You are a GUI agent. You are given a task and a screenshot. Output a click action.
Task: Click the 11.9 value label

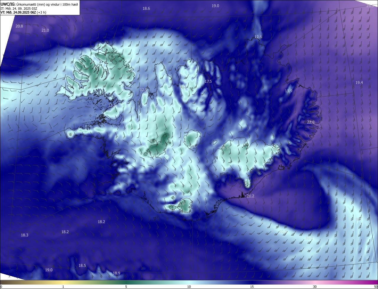[289, 91]
